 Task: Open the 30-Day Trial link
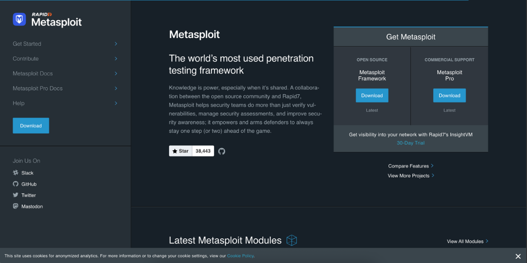(x=411, y=143)
